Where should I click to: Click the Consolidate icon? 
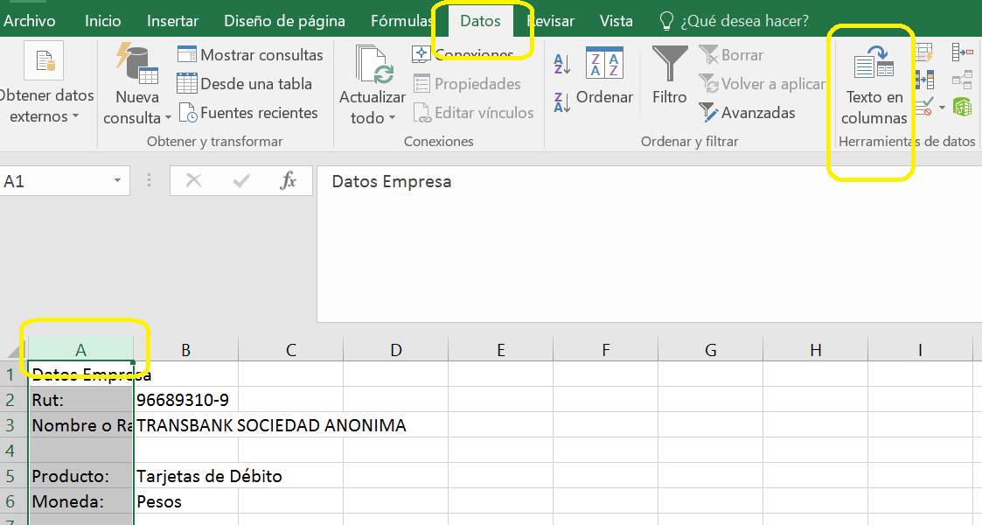tap(962, 52)
